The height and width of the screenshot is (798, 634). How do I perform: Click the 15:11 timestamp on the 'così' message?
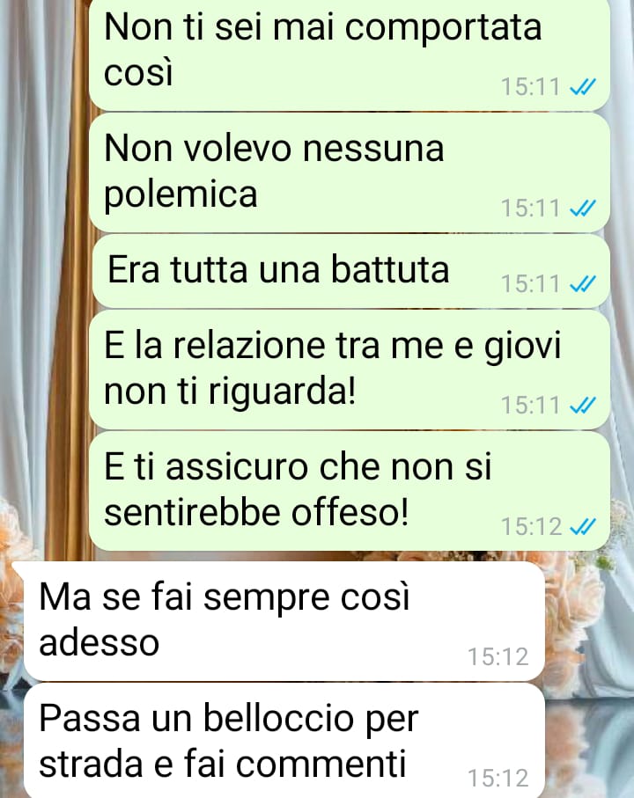[x=531, y=87]
